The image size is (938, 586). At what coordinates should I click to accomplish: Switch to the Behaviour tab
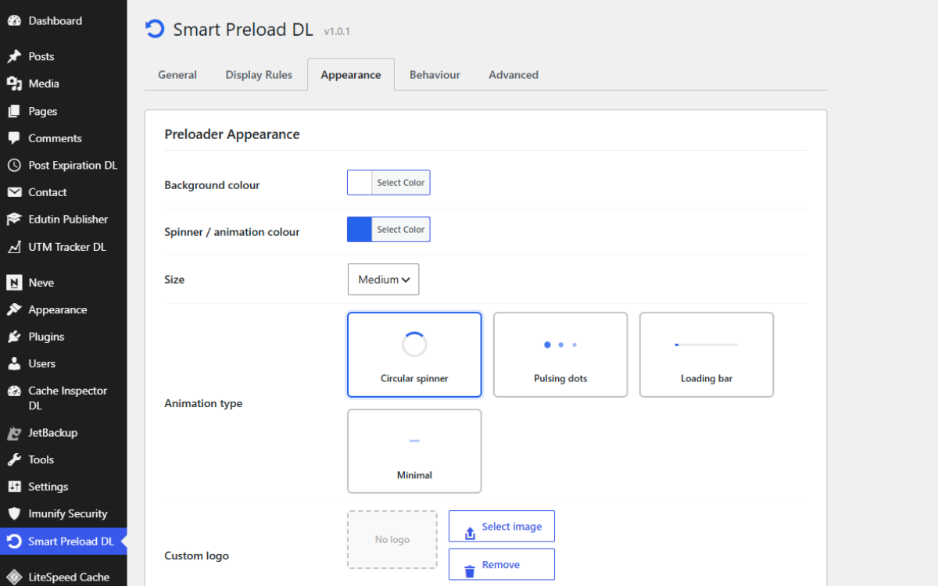coord(435,75)
